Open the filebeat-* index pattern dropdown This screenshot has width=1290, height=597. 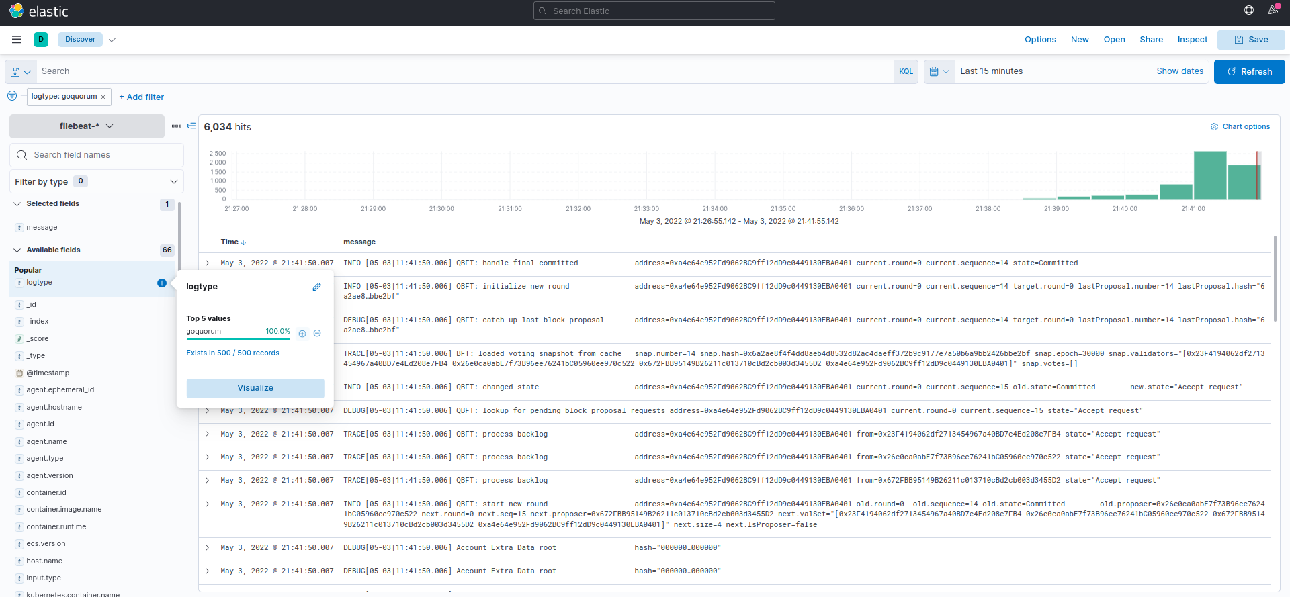coord(87,126)
